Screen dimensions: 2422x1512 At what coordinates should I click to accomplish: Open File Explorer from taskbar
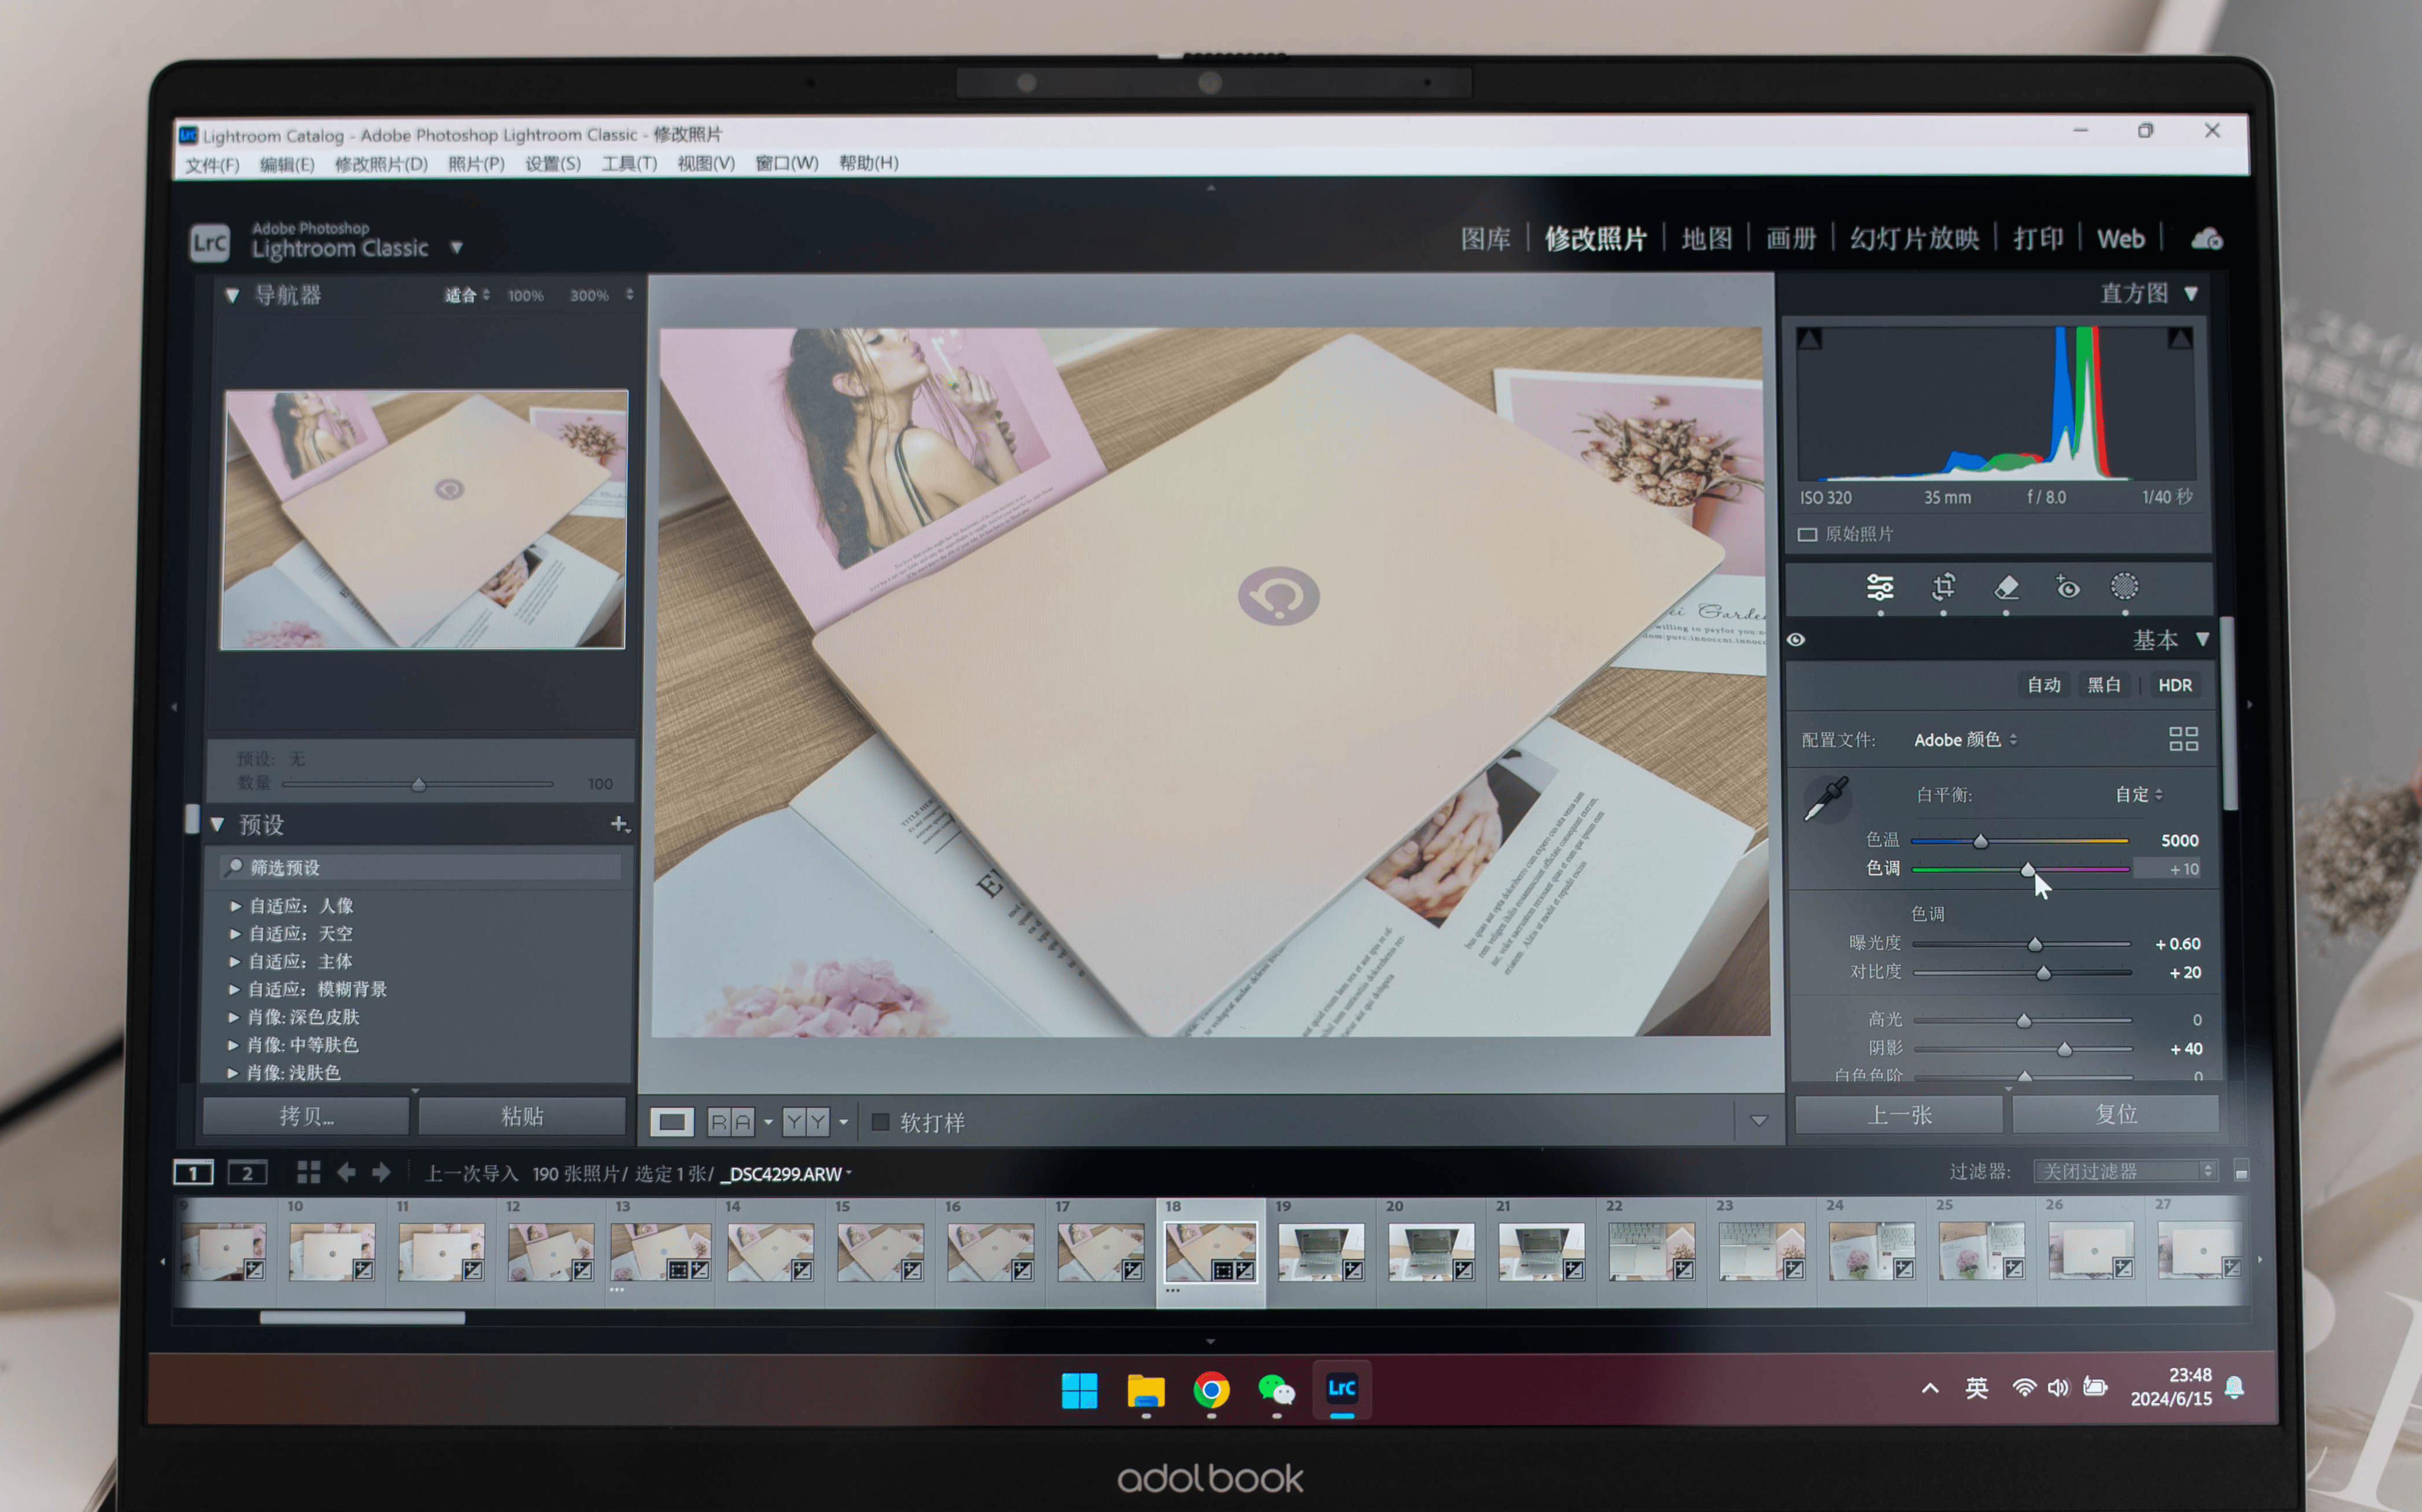(x=1146, y=1390)
